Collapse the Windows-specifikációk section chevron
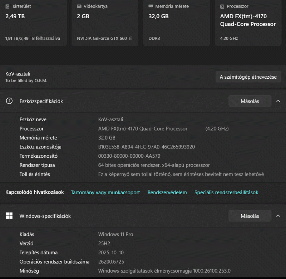Screen dimensions: 286x279 (x=278, y=216)
